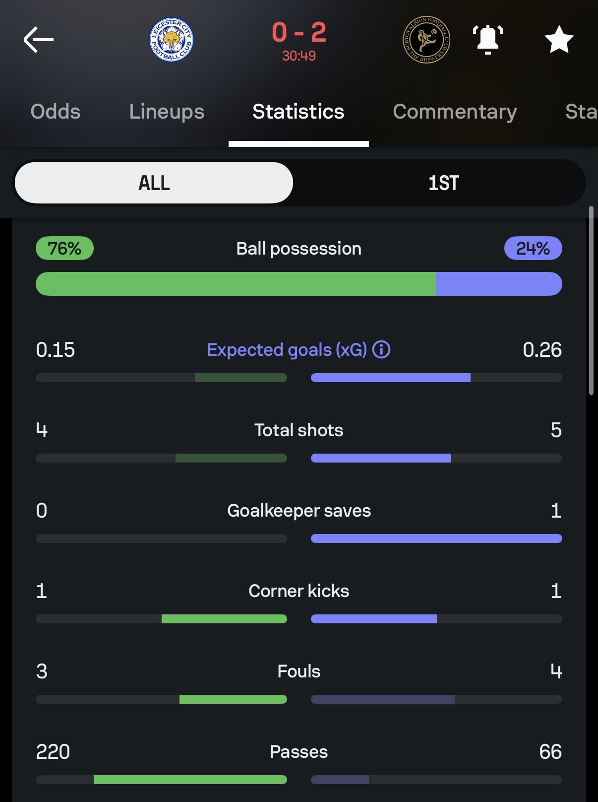This screenshot has width=598, height=802.
Task: Tap the 0 - 2 live score
Action: tap(299, 33)
